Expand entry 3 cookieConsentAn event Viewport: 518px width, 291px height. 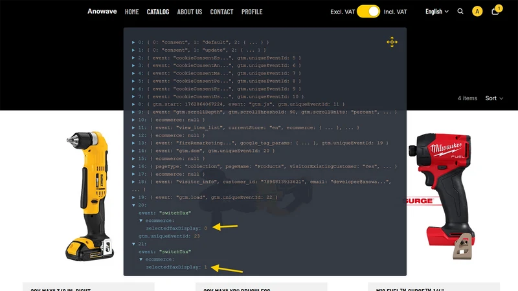133,65
